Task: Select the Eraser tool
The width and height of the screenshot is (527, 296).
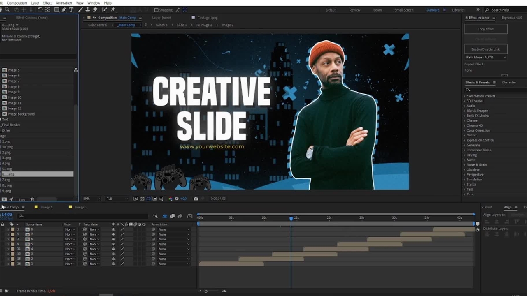Action: 95,9
